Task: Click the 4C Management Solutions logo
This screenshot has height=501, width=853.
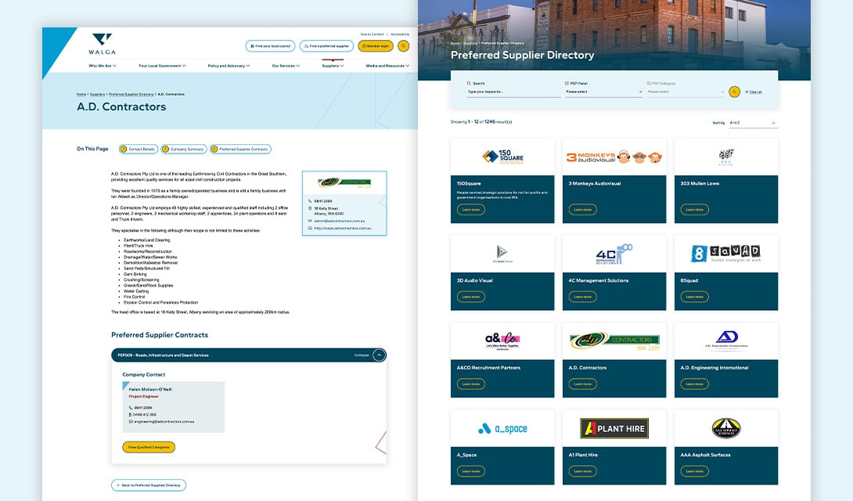Action: [x=614, y=254]
